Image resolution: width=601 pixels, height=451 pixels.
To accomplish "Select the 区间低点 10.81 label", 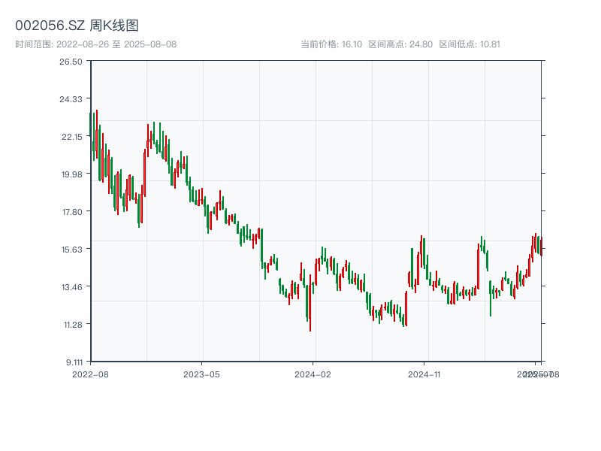I will point(470,44).
